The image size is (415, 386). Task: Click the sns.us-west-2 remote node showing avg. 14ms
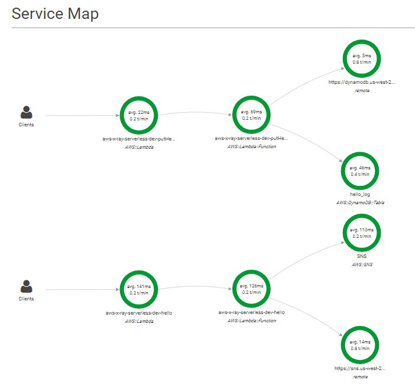360,345
